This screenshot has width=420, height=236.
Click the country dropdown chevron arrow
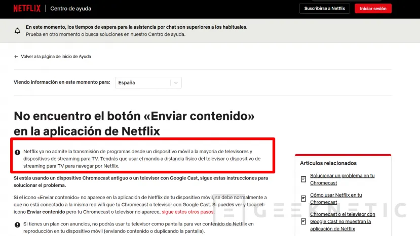pyautogui.click(x=176, y=83)
